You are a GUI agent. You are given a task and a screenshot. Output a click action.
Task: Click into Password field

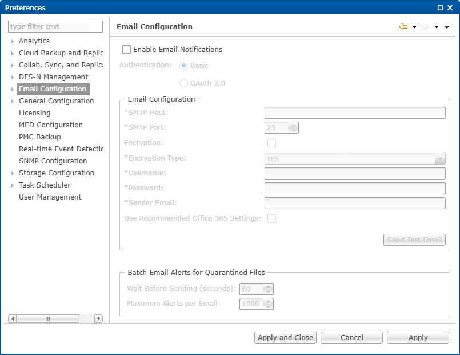[355, 188]
